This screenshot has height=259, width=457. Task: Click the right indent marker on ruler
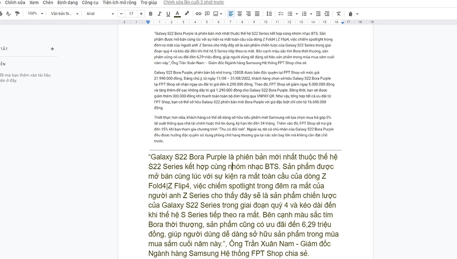click(343, 22)
